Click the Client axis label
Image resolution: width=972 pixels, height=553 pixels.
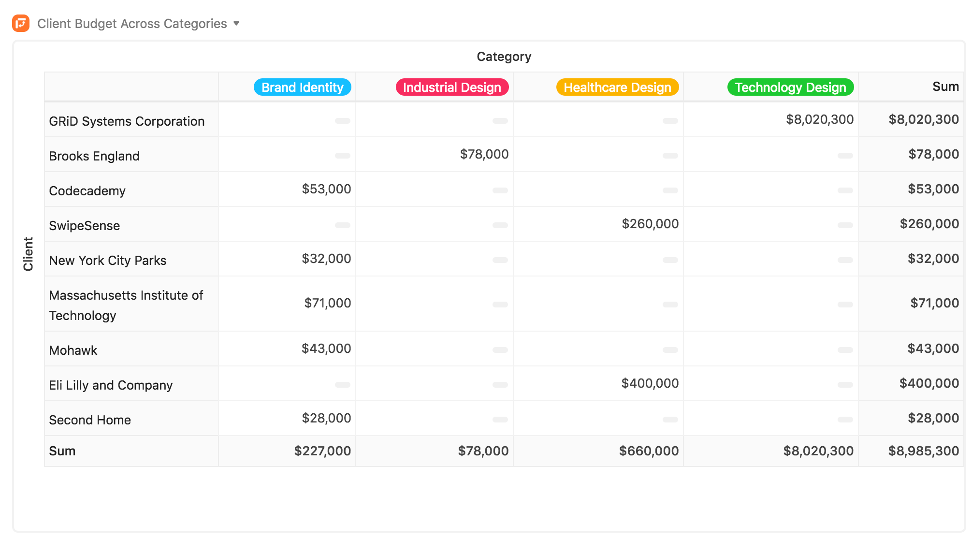(29, 254)
